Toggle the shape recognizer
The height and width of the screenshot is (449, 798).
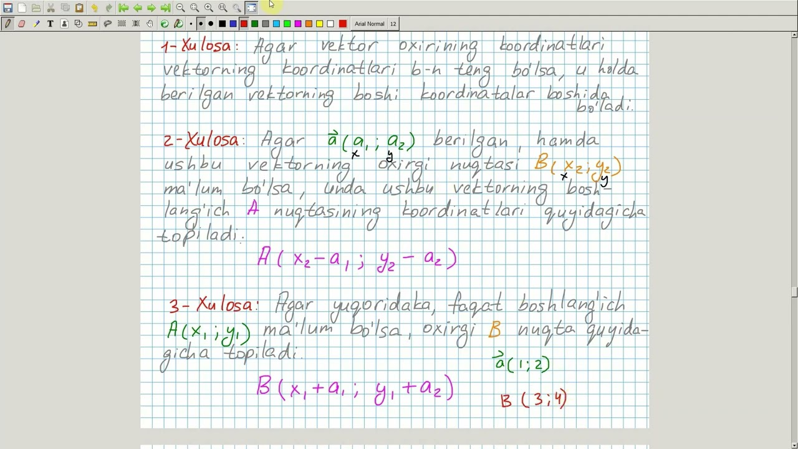tap(79, 24)
